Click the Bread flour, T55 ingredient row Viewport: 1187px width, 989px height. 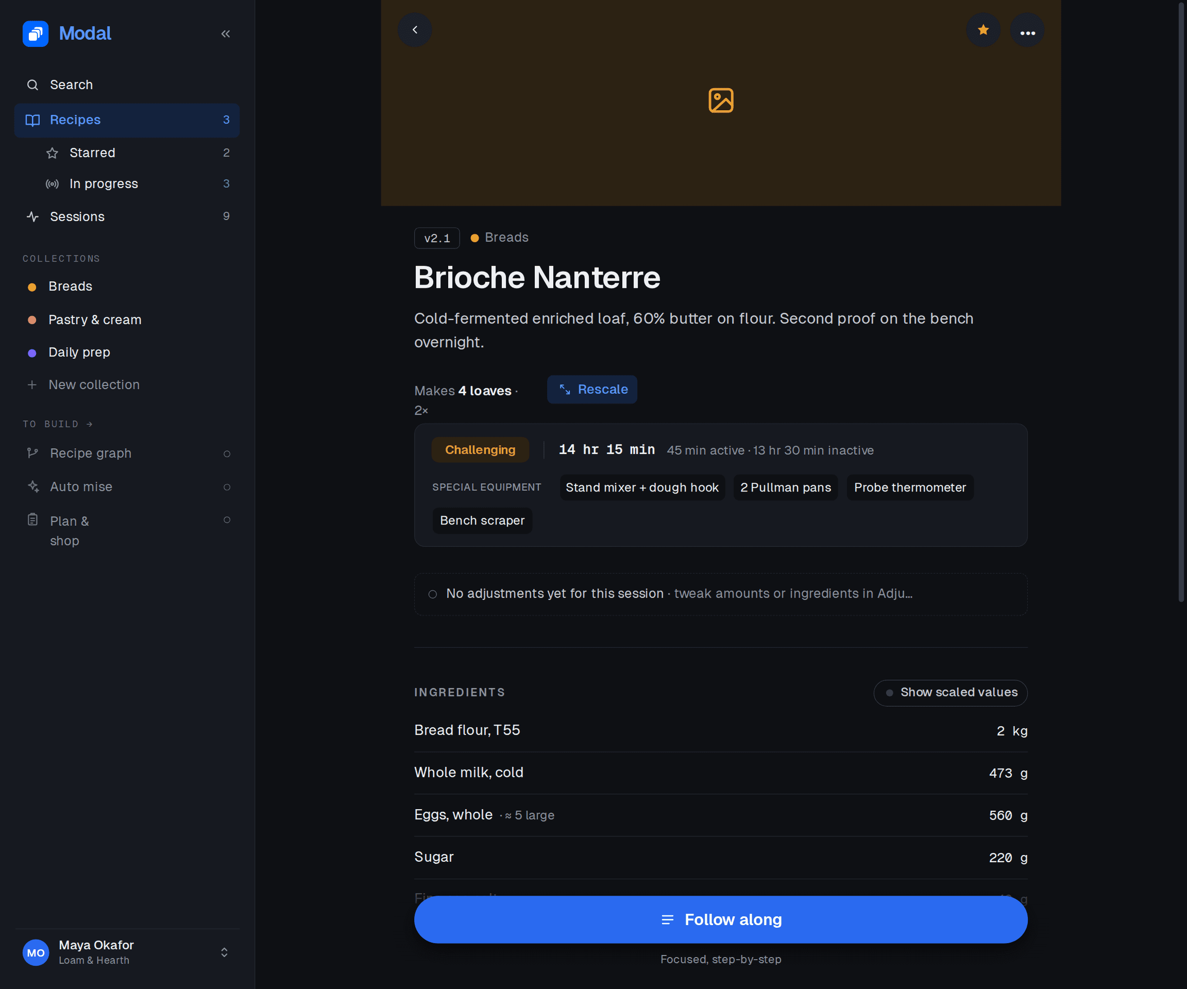[721, 730]
